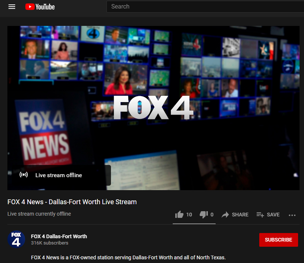Open the three-dot more actions menu
The image size is (304, 263).
[292, 215]
